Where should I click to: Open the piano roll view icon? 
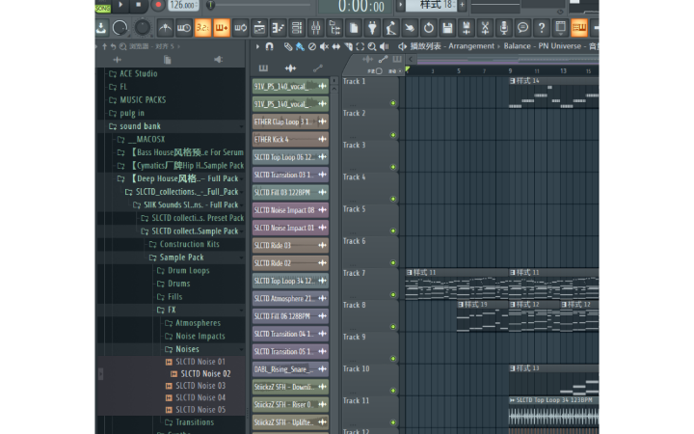pos(278,28)
